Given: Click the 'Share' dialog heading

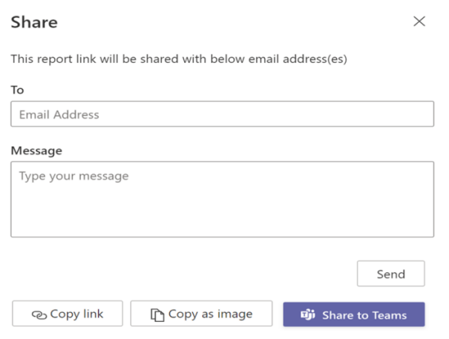Looking at the screenshot, I should (x=34, y=22).
